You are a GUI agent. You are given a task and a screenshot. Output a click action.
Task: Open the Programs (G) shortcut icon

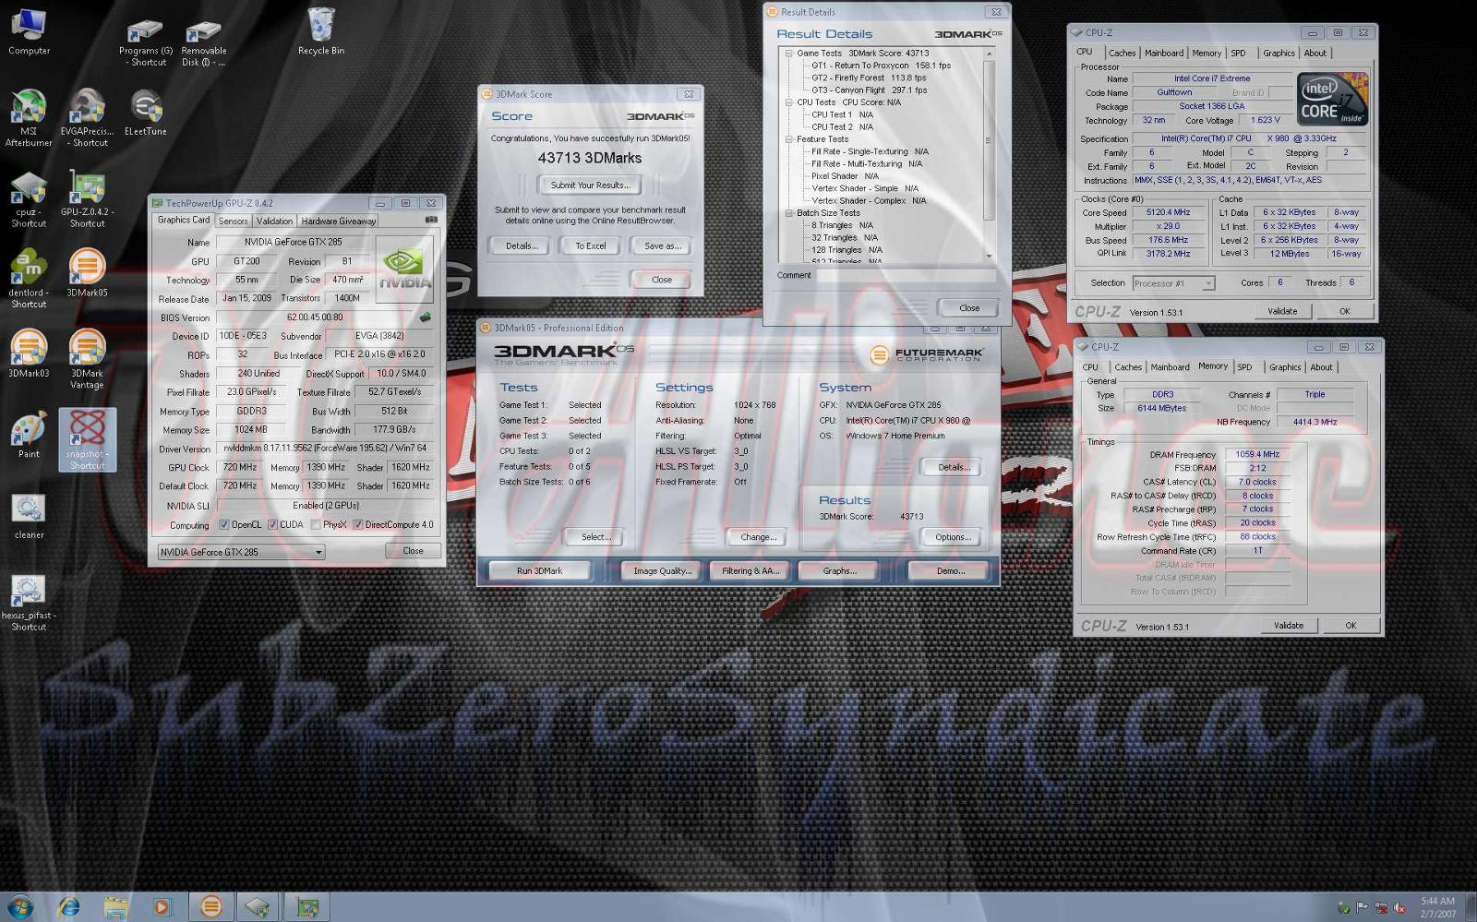(146, 42)
